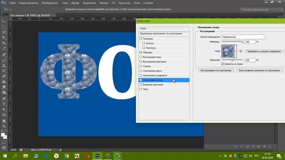
Task: Create new preset from current pattern
Action: coord(240,52)
